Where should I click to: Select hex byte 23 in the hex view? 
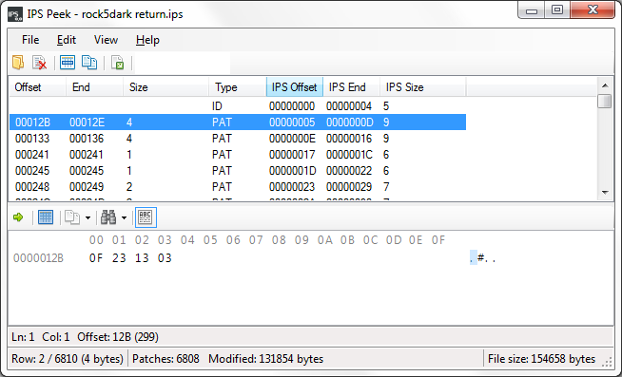[119, 258]
